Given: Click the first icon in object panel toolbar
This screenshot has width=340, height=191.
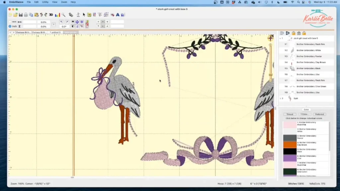Looking at the screenshot, I should pos(282,33).
